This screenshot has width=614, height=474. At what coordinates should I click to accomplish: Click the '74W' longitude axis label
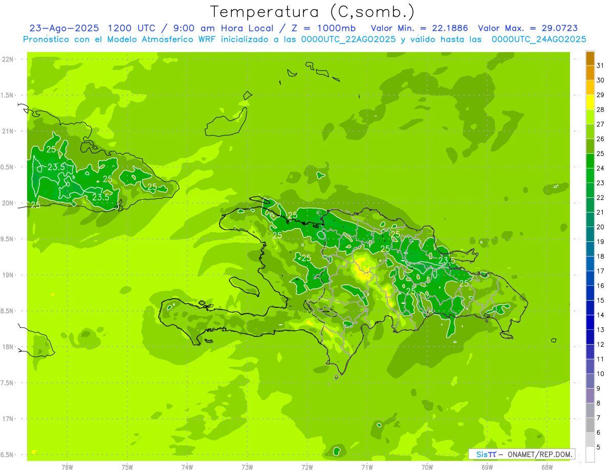pos(187,467)
